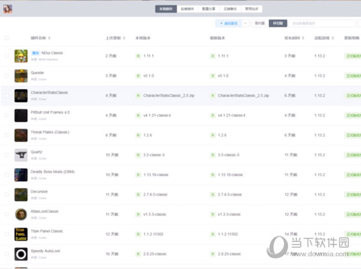Open the green update policy tag for Decursive
This screenshot has height=269, width=361.
click(x=353, y=194)
